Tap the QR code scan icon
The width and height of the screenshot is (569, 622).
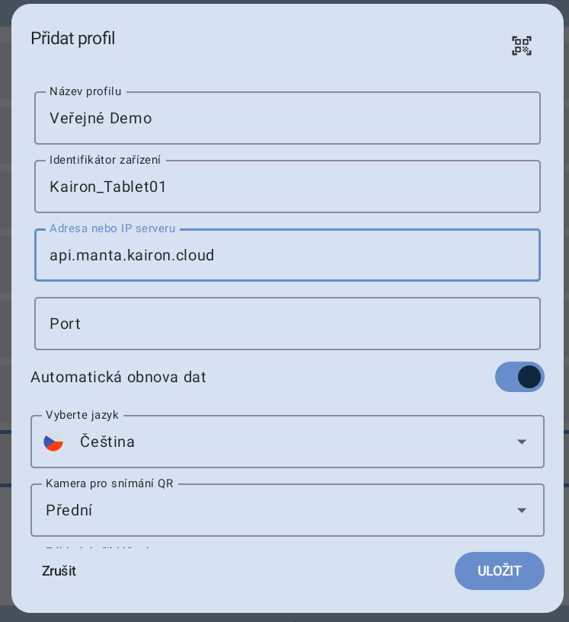click(521, 46)
